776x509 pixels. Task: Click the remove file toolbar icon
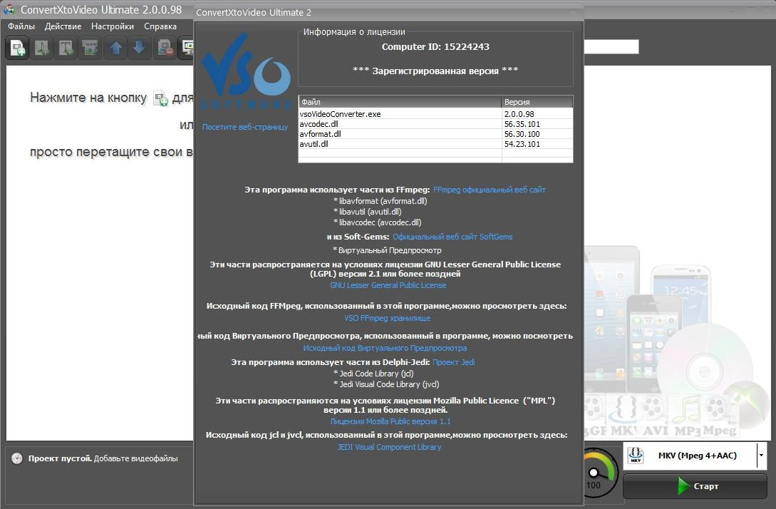coord(165,48)
